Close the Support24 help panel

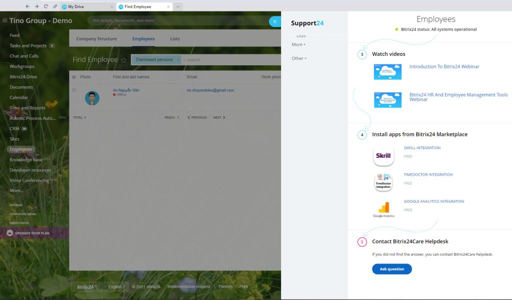point(274,21)
